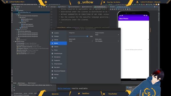Open Battery health dropdown

81,41
